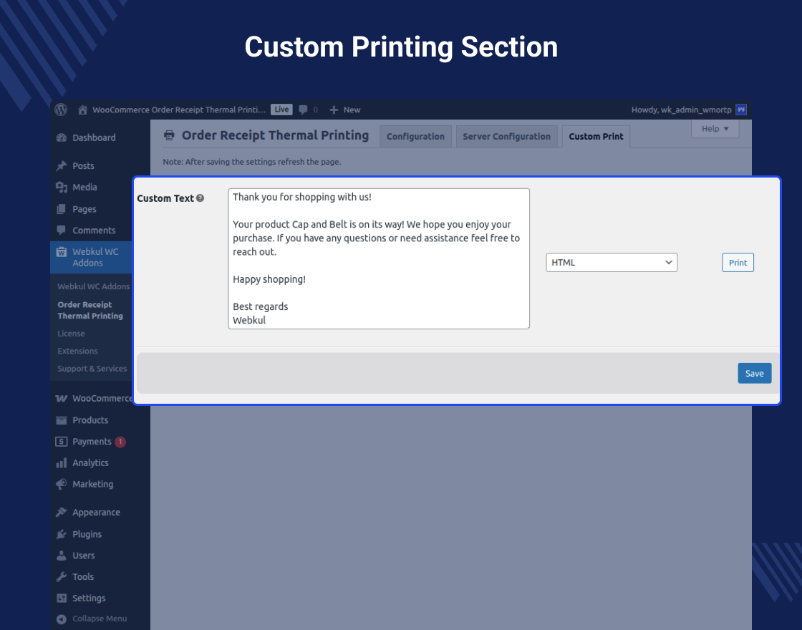Open the Extensions submenu item

[78, 351]
